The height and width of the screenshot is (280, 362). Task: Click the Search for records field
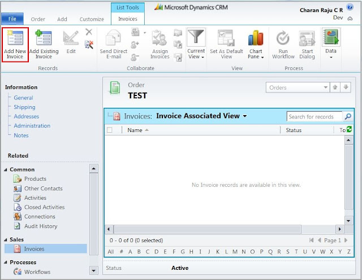tap(314, 117)
